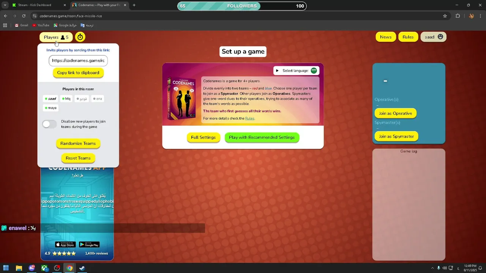Open Google Translate bookmark
The width and height of the screenshot is (486, 273).
[87, 25]
